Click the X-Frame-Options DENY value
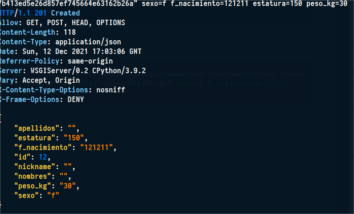The width and height of the screenshot is (354, 214). tap(75, 99)
